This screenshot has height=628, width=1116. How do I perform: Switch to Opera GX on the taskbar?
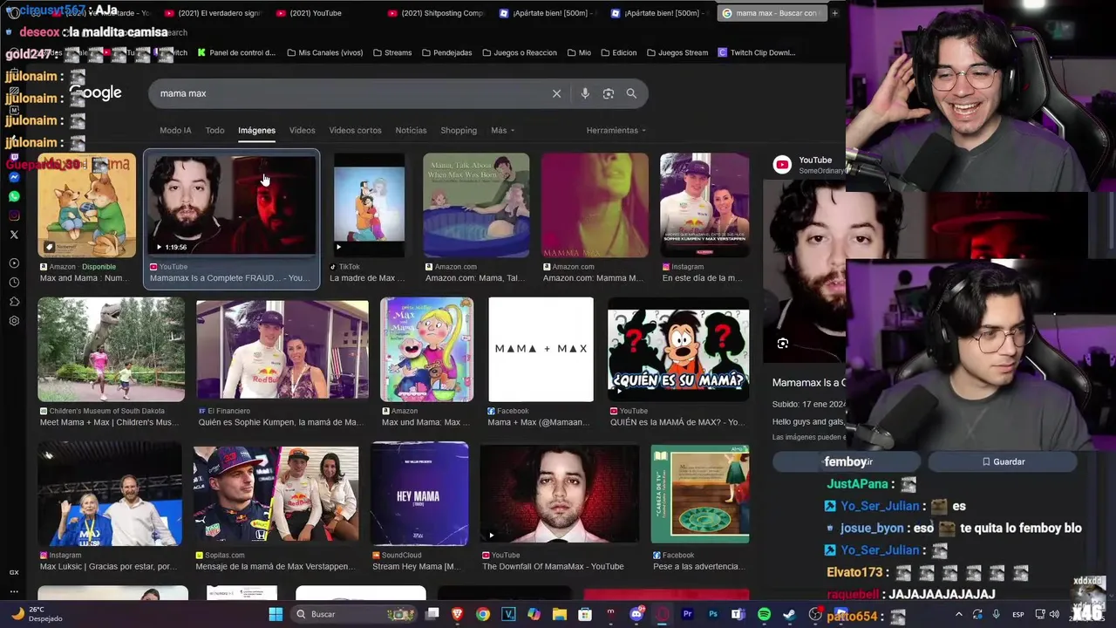point(662,614)
